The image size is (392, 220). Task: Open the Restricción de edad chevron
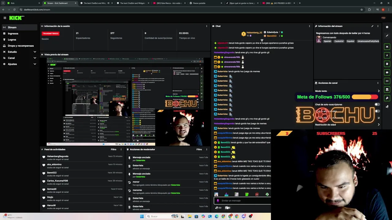[x=379, y=125]
